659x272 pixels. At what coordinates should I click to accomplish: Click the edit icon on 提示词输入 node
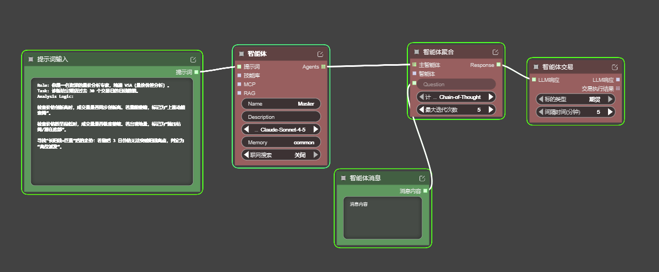click(x=193, y=60)
